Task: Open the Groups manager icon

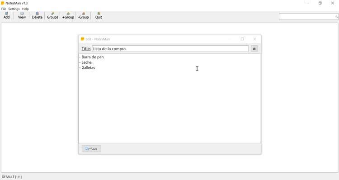Action: (52, 15)
